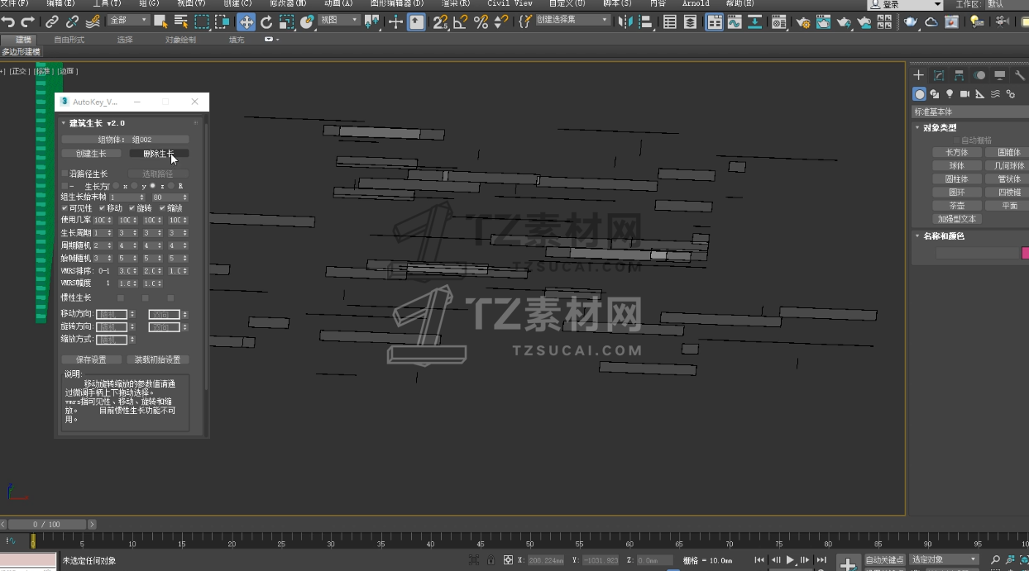Click the 自动关键点 auto key button
Image resolution: width=1029 pixels, height=571 pixels.
pyautogui.click(x=885, y=559)
